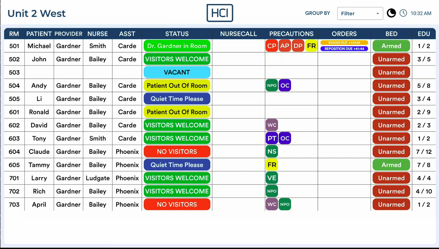The height and width of the screenshot is (249, 439).
Task: Toggle the Armed bed status for room 501
Action: click(x=391, y=46)
